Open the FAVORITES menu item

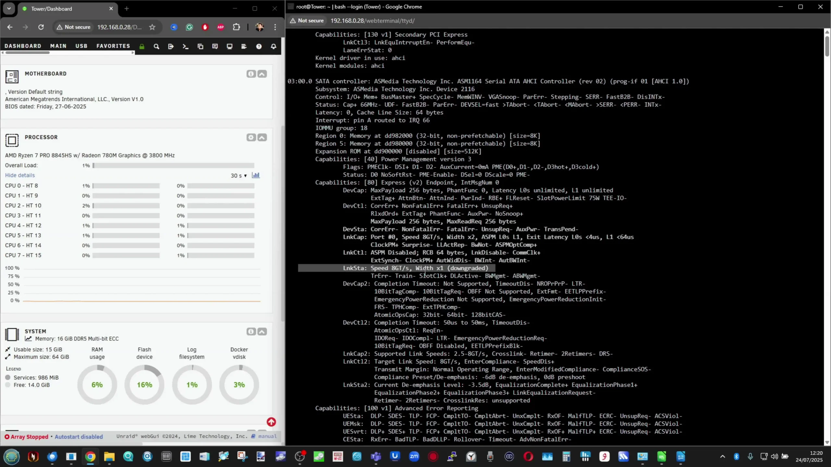point(113,46)
